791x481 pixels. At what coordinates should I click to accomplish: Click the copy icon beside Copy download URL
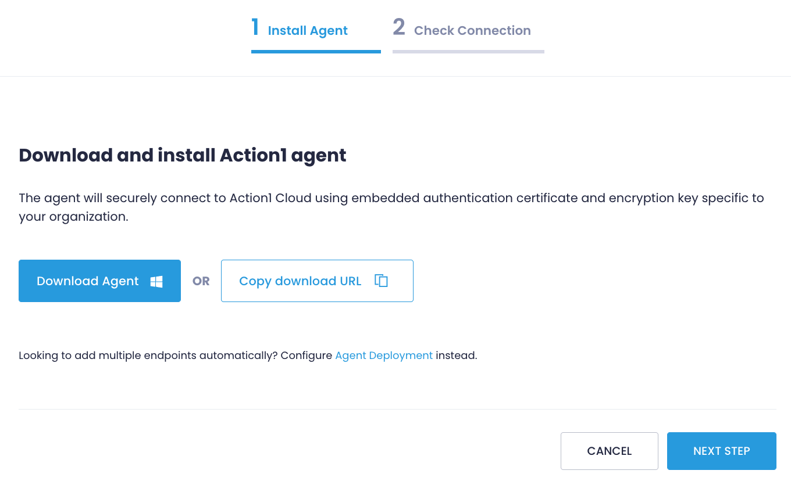[x=381, y=281]
